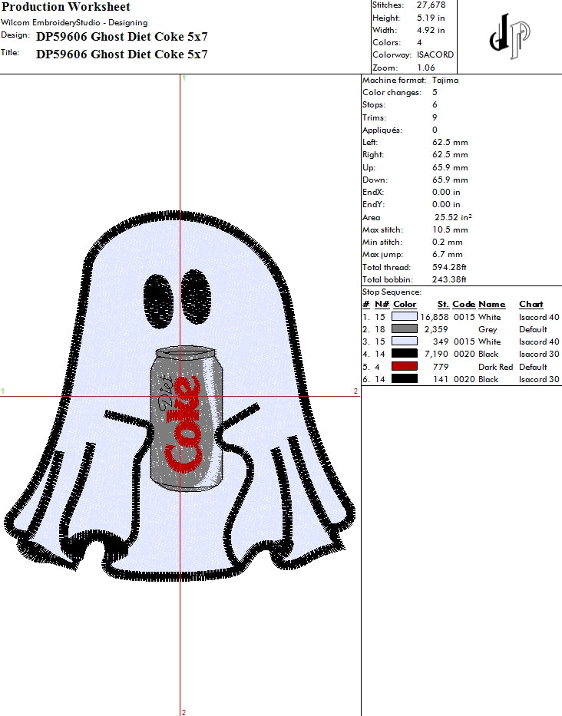This screenshot has width=562, height=716.
Task: Click the black color swatch for stop 4
Action: (x=405, y=354)
